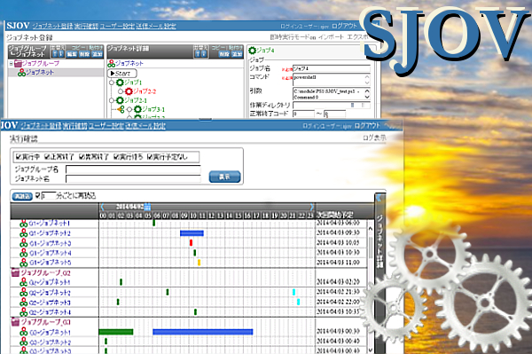The height and width of the screenshot is (354, 532).
Task: Click blue bar of G1-ジョブネット2 timeline
Action: tap(192, 233)
